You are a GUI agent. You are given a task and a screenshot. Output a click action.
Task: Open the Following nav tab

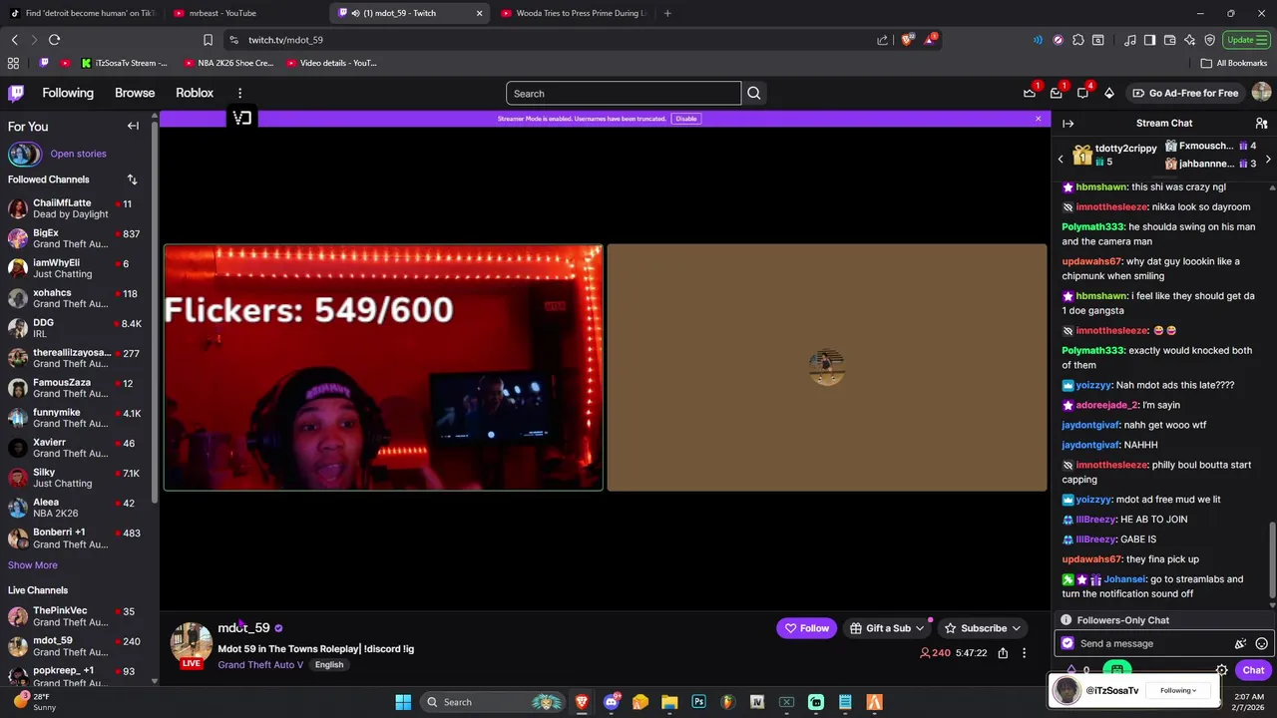point(68,93)
